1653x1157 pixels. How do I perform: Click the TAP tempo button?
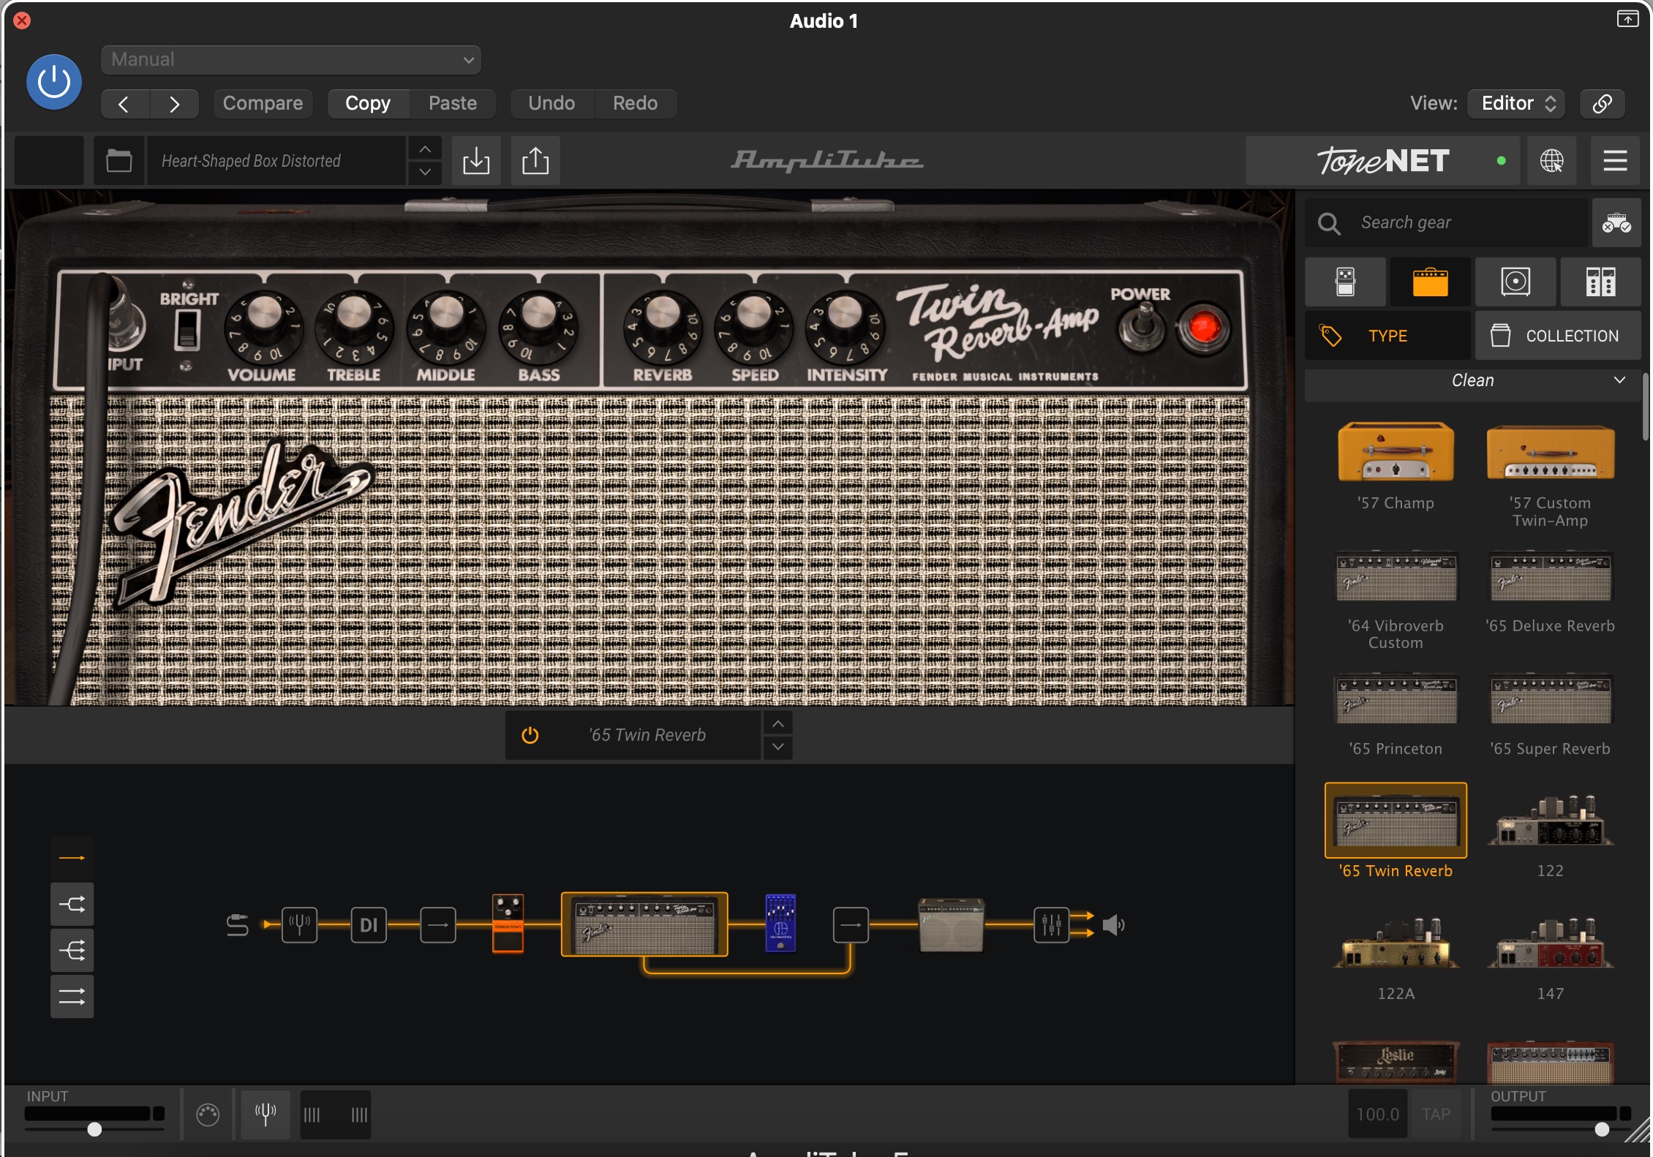tap(1437, 1115)
